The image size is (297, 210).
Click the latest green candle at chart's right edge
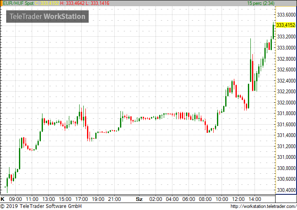[x=273, y=31]
